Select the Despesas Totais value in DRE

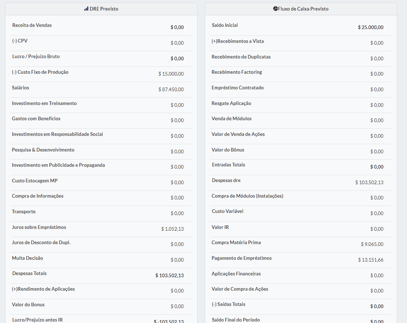[x=170, y=275]
